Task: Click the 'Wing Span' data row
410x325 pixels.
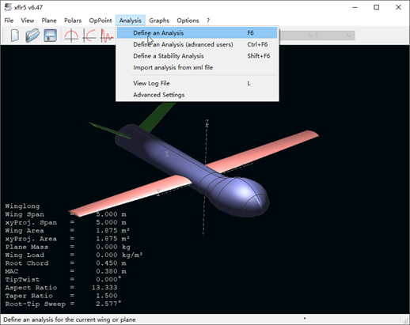Action: pos(66,214)
